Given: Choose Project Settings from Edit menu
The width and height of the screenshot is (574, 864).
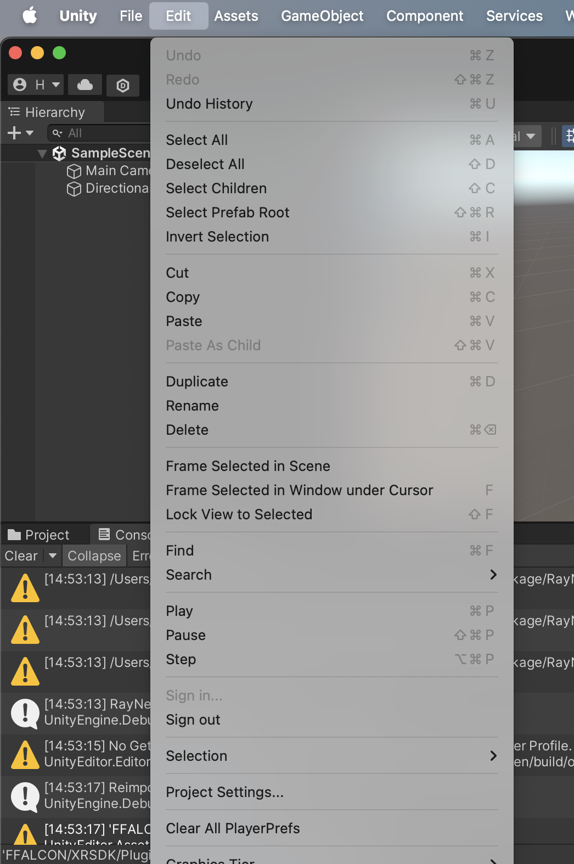Looking at the screenshot, I should [224, 792].
